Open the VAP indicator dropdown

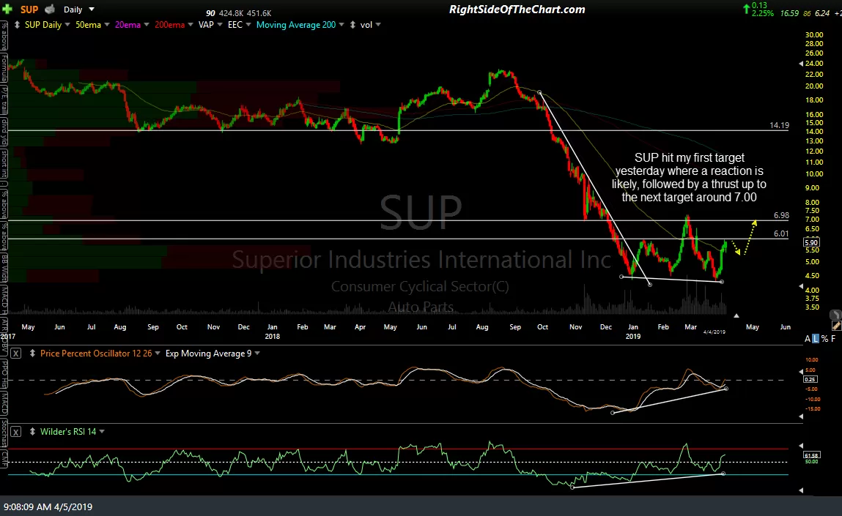[x=220, y=25]
